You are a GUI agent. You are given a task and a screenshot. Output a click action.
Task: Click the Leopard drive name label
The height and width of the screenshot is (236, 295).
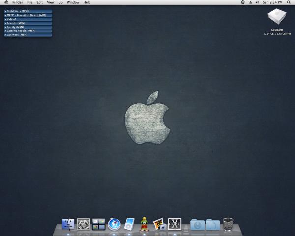click(x=277, y=29)
